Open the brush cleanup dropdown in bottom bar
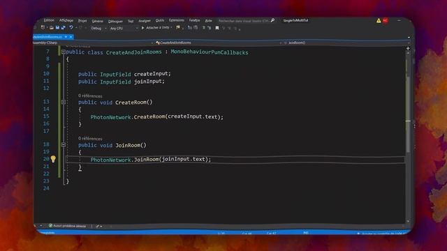Viewport: 447px width, 251px height. [99, 226]
